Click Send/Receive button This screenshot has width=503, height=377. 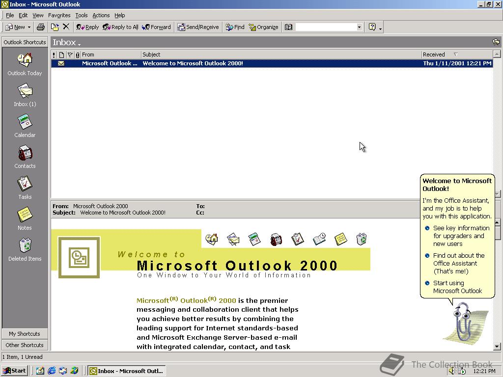pos(198,27)
